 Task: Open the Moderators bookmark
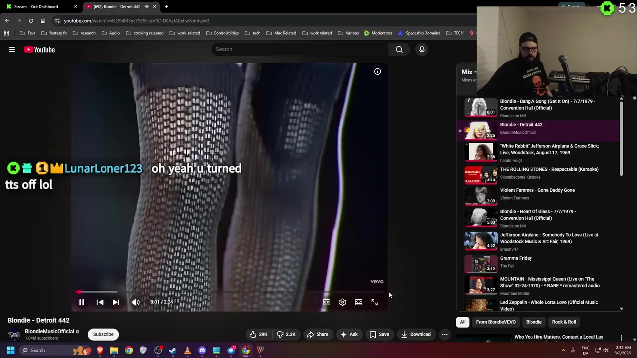coord(378,33)
